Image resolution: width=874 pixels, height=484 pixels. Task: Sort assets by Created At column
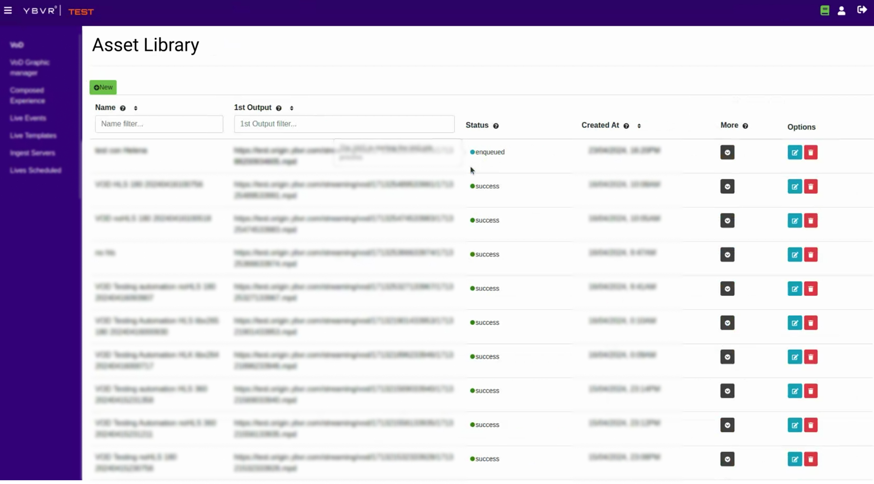639,126
